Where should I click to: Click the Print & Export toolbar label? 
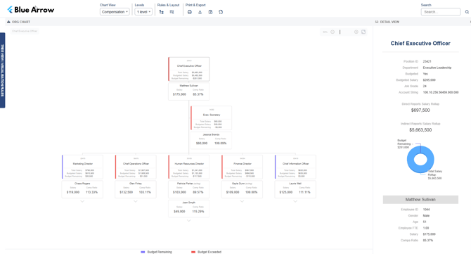pos(195,5)
